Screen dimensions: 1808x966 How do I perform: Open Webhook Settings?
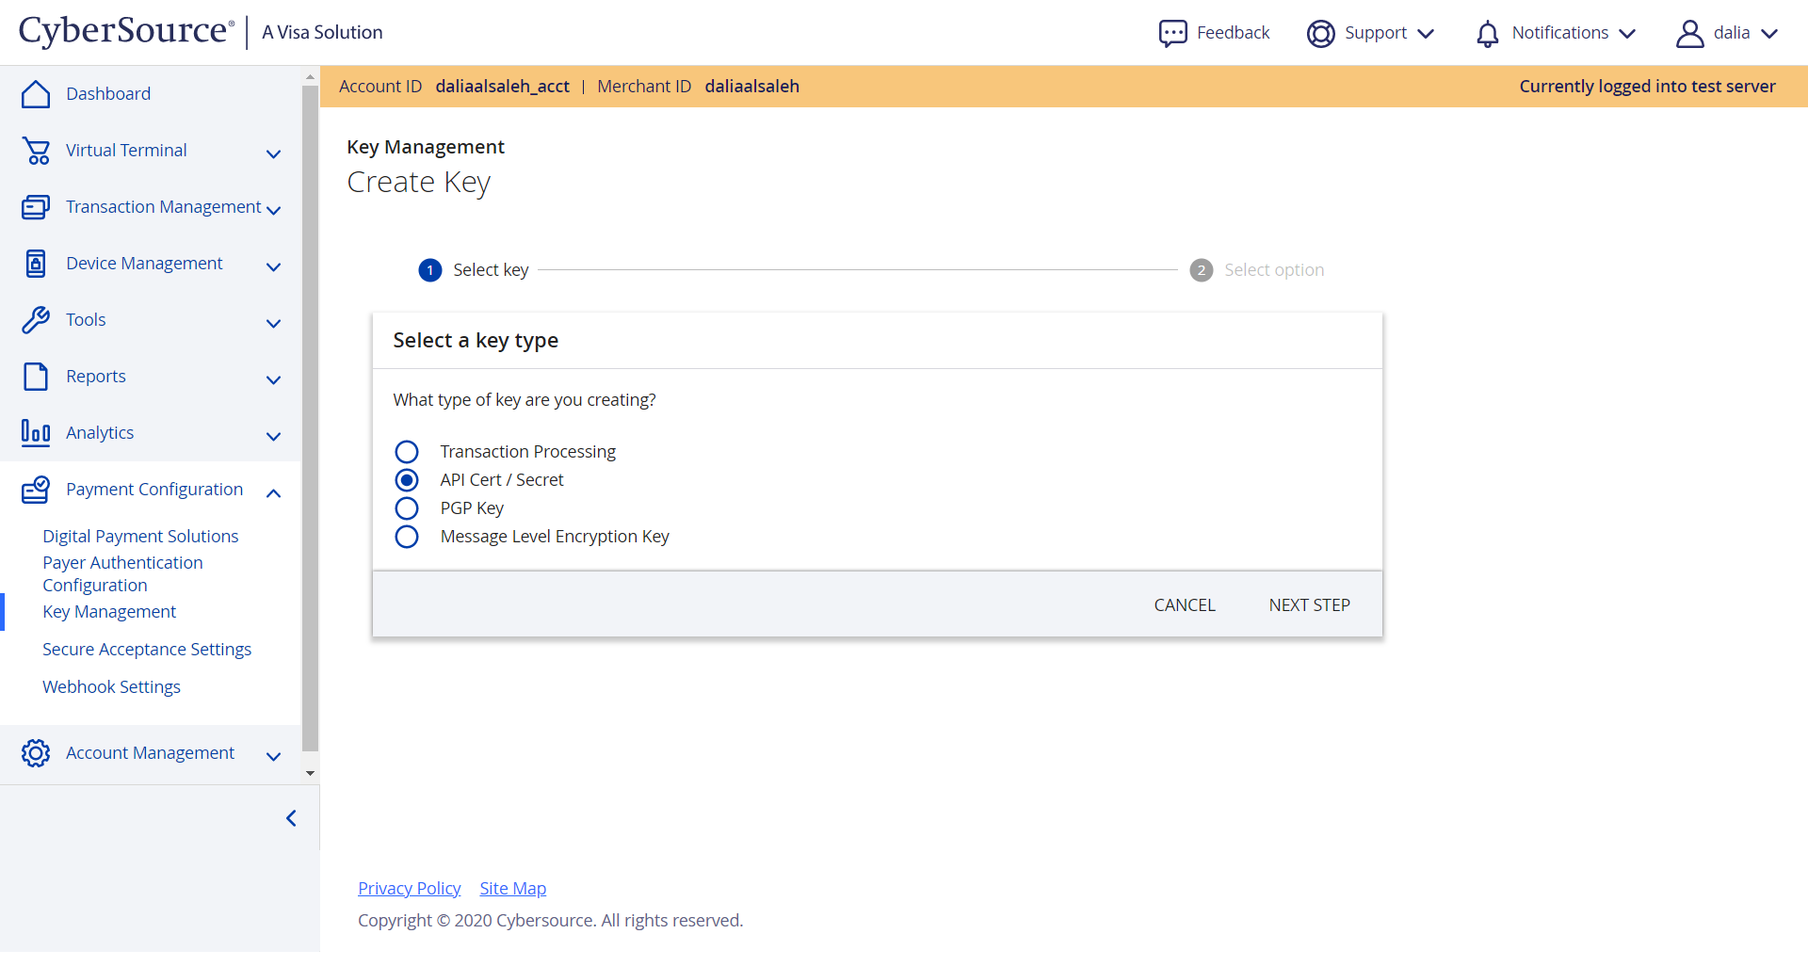pos(111,687)
